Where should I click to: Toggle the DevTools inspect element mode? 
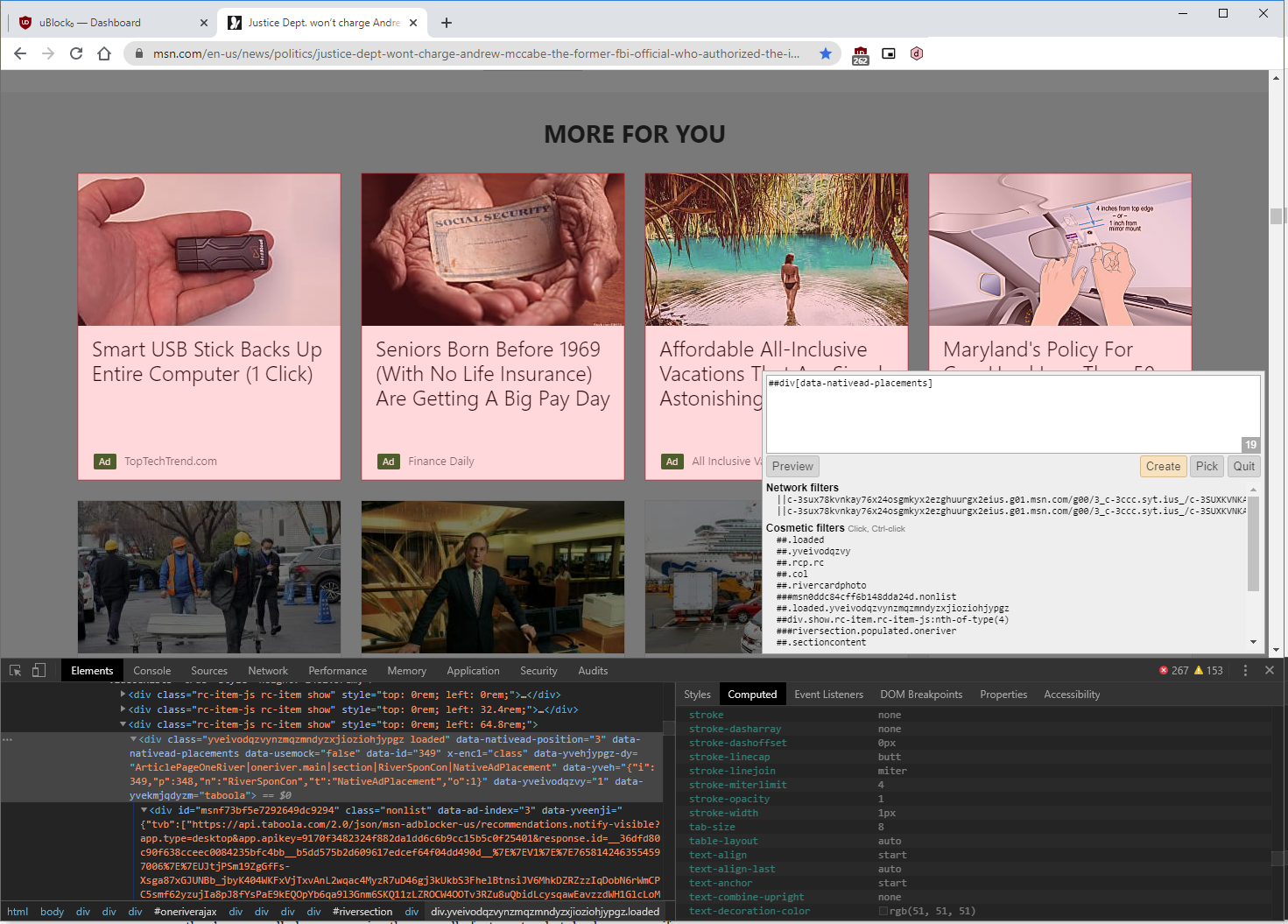point(14,669)
